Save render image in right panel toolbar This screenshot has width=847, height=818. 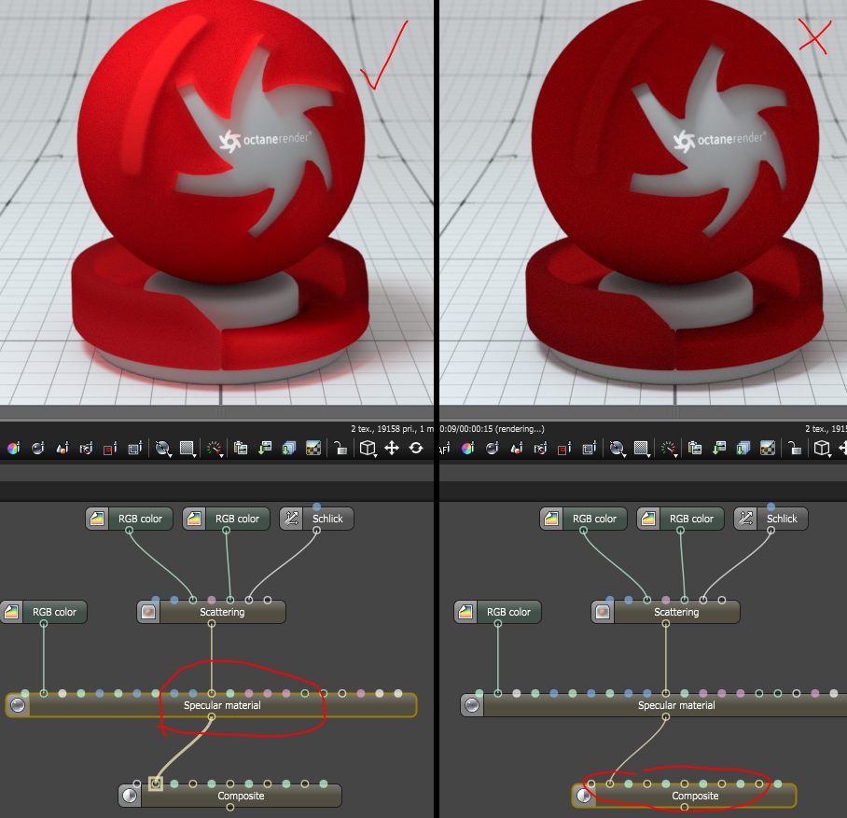click(719, 448)
